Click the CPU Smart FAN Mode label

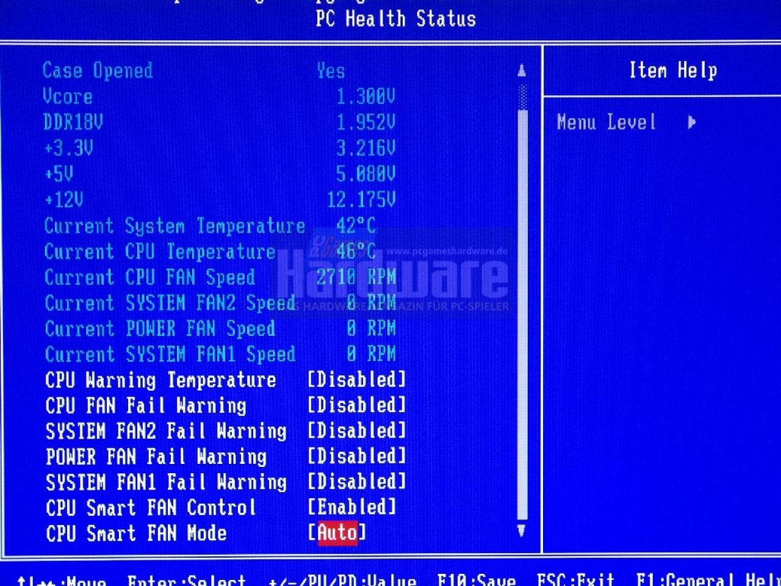(136, 534)
